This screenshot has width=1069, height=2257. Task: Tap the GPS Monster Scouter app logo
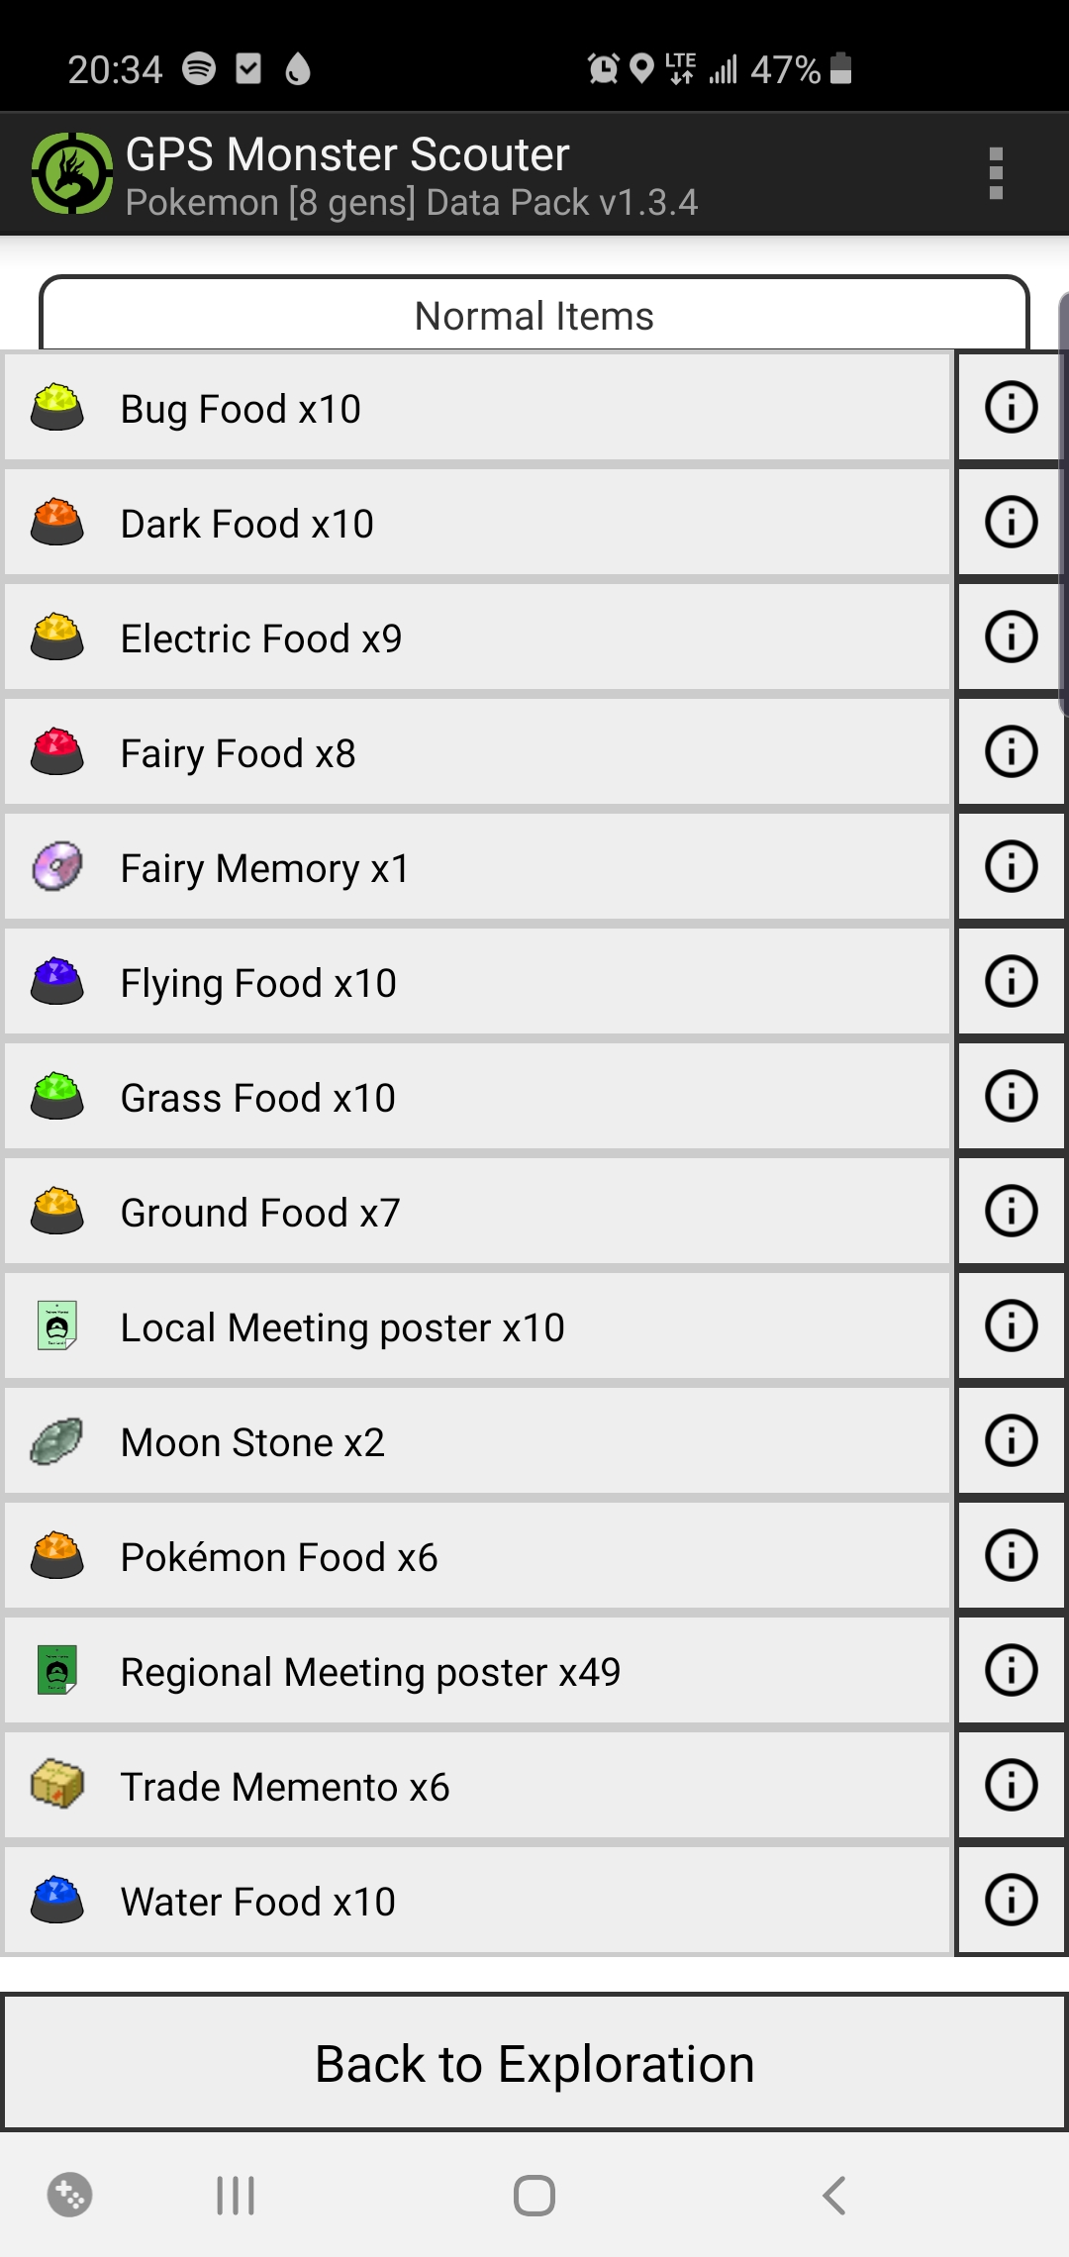point(71,173)
